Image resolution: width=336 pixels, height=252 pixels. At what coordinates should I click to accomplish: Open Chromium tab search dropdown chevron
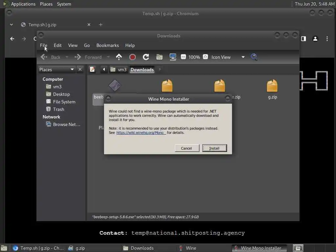pyautogui.click(x=11, y=25)
